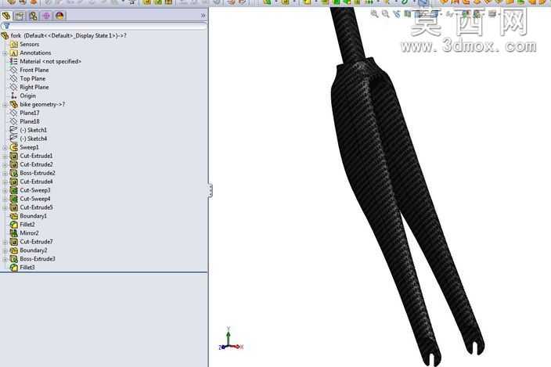Viewport: 551px width, 367px height.
Task: Click the Sweep1 feature icon
Action: pos(14,147)
